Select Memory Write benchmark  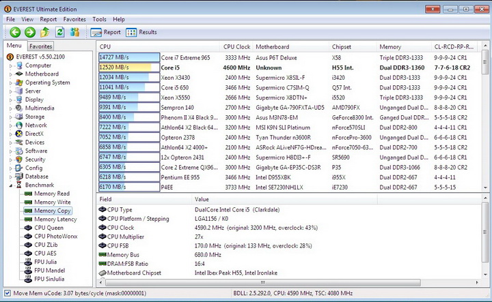pos(53,202)
